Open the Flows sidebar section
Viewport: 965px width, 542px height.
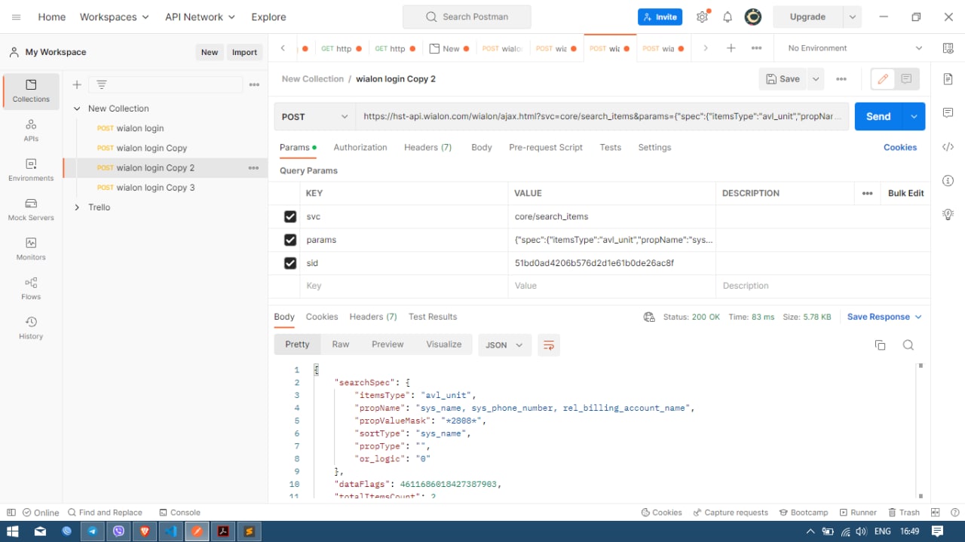31,289
